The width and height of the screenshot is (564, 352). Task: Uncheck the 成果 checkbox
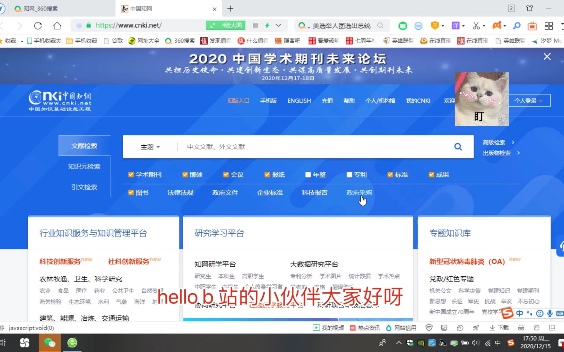pyautogui.click(x=431, y=175)
